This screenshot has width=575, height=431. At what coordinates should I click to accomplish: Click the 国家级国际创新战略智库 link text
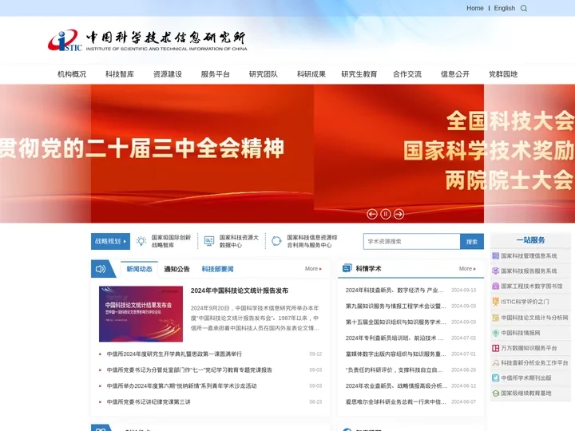[171, 241]
